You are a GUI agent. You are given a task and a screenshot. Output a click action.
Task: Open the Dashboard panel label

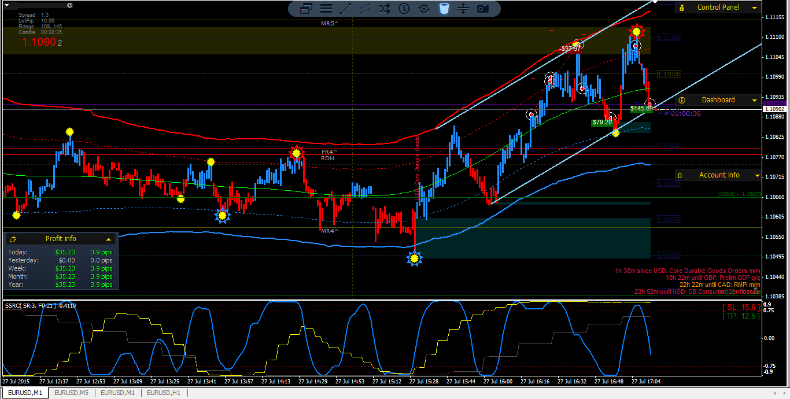718,100
